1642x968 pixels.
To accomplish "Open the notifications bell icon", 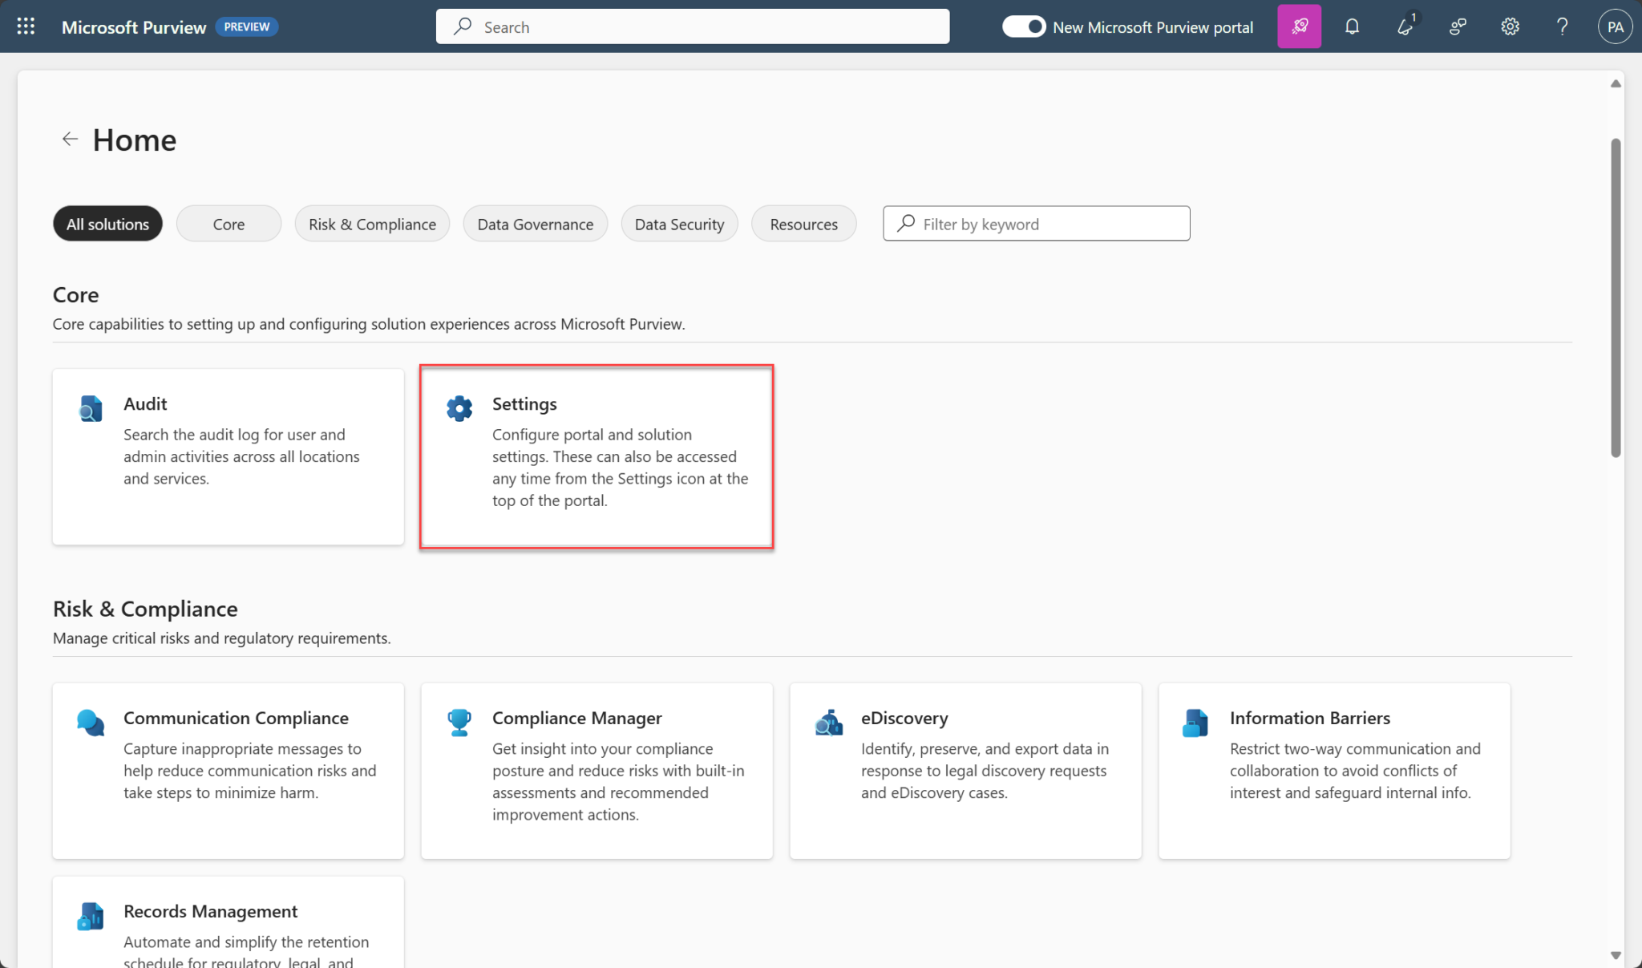I will 1352,26.
